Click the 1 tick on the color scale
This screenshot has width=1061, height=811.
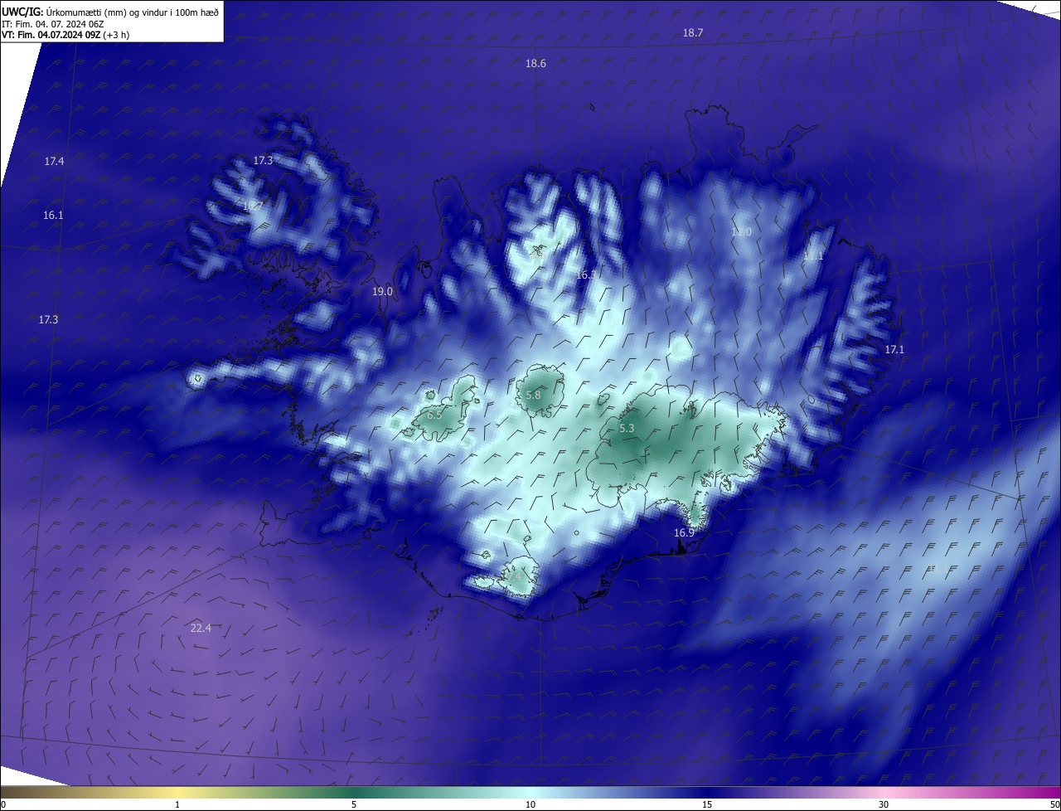click(x=177, y=804)
